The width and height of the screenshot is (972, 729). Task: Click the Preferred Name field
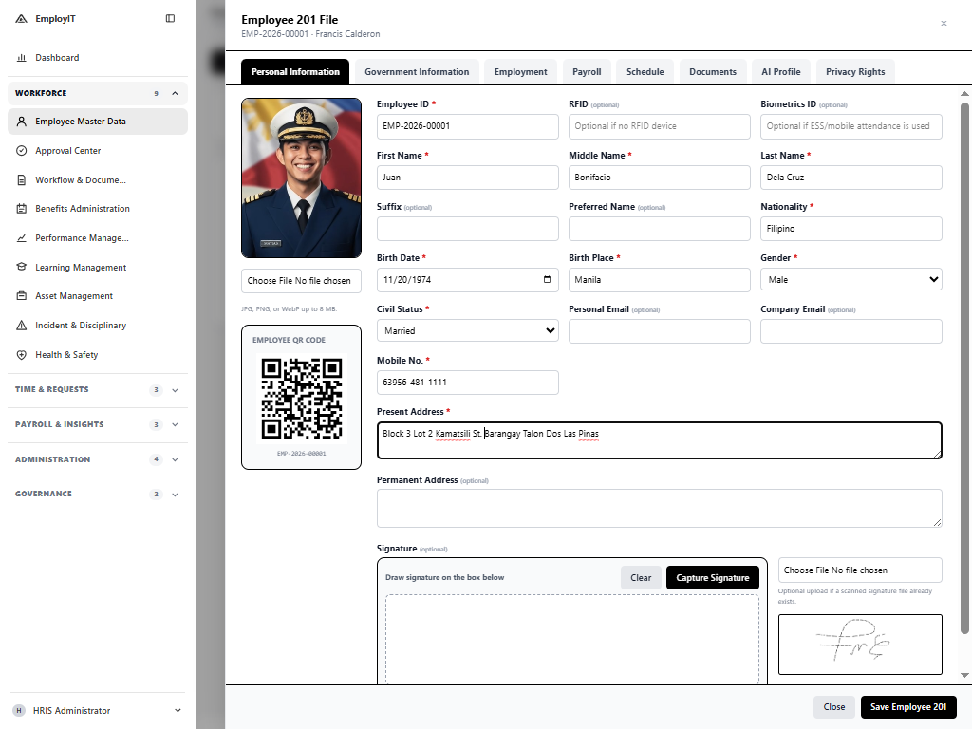pyautogui.click(x=660, y=229)
